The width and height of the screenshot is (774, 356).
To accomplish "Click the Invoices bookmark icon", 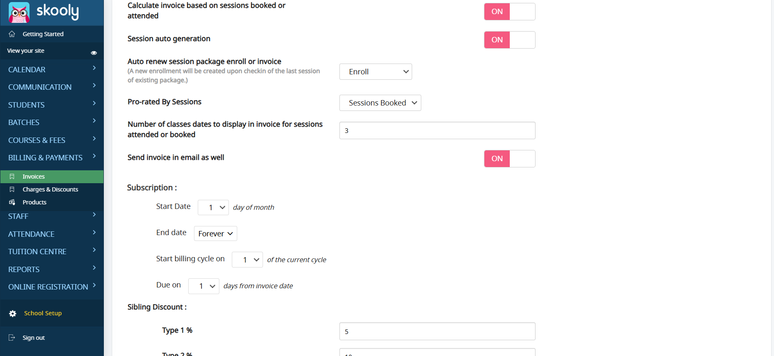I will pos(12,177).
